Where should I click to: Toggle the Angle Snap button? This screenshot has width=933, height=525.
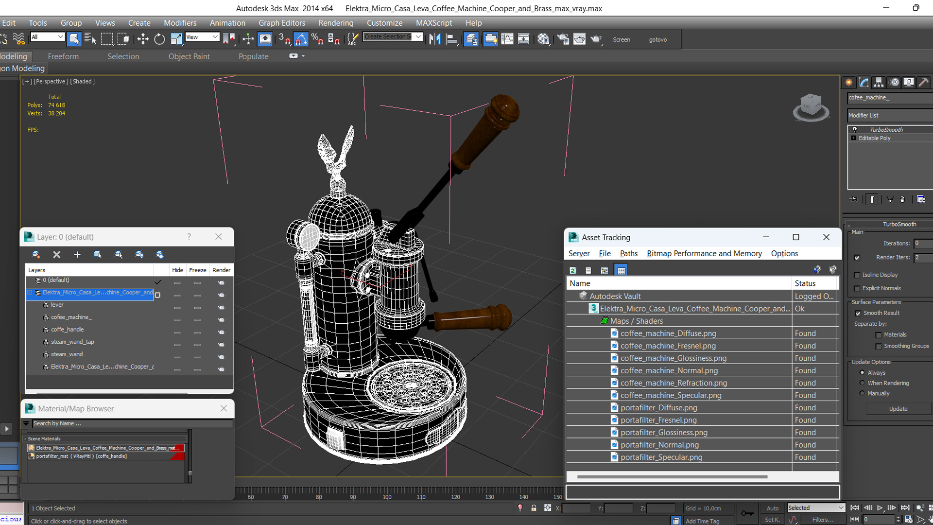(x=301, y=39)
